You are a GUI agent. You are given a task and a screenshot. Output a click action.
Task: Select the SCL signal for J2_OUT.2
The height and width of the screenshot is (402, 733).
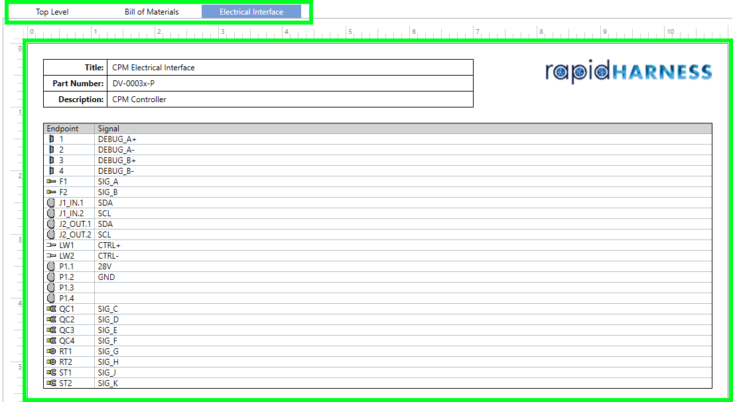(x=403, y=235)
